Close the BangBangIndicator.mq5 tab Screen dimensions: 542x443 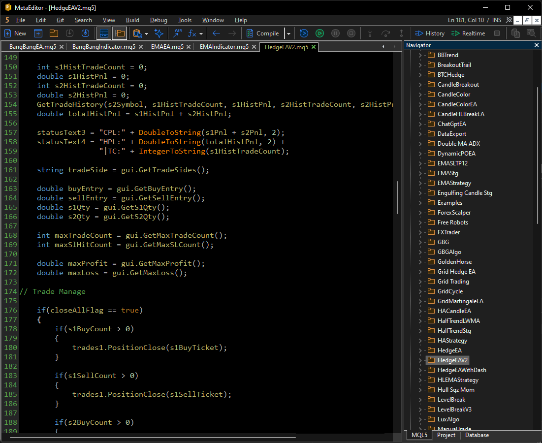[141, 47]
